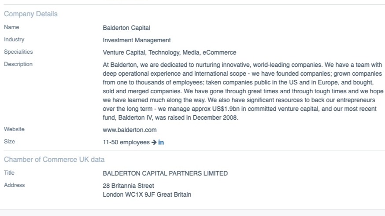The width and height of the screenshot is (385, 216).
Task: Click the company description paragraph
Action: [x=242, y=91]
